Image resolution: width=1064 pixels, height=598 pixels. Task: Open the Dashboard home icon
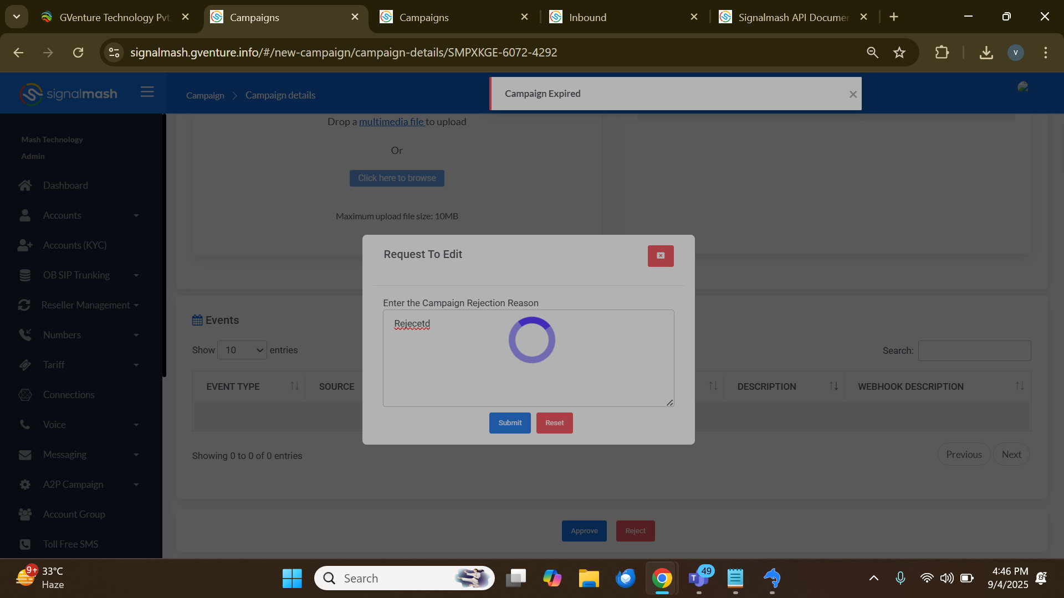pos(25,185)
